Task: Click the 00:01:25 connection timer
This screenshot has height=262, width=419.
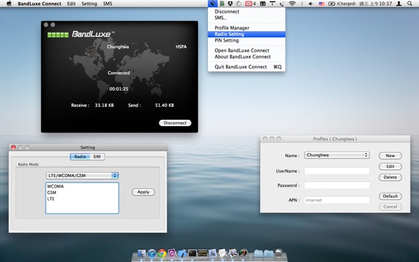Action: tap(119, 89)
